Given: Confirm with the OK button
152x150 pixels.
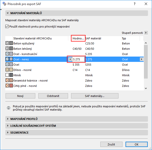Looking at the screenshot, I should (136, 144).
